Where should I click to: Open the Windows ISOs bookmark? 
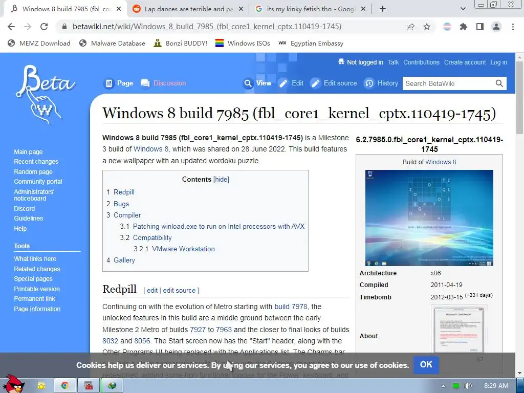243,43
